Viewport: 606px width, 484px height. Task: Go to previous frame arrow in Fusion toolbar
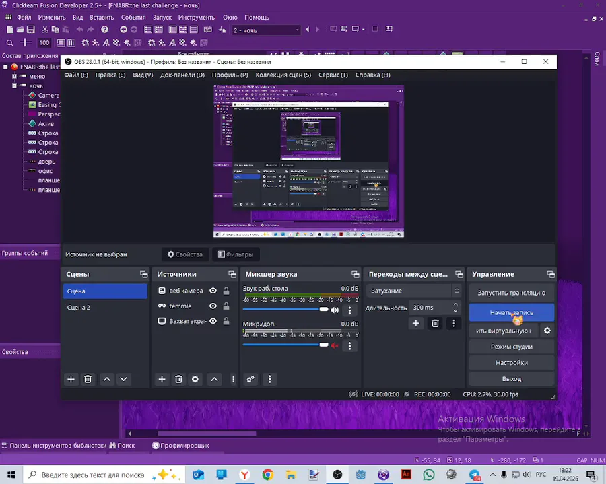pos(308,30)
